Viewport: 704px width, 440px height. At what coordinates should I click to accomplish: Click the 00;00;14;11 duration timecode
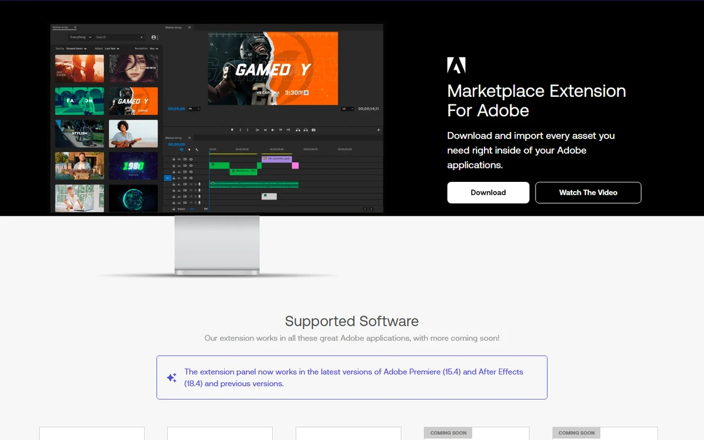(x=368, y=109)
